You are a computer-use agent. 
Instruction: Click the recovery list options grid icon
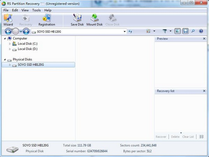pos(201,137)
